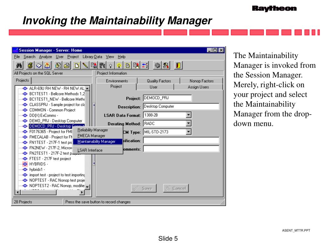Click project list scroll right arrow
The height and width of the screenshot is (243, 325).
point(82,192)
